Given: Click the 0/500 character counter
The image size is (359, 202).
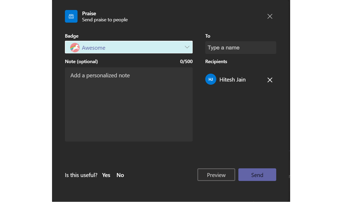Looking at the screenshot, I should pos(186,62).
